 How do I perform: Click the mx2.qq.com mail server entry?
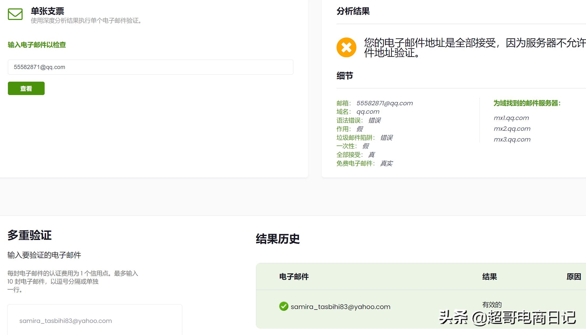[x=512, y=129]
